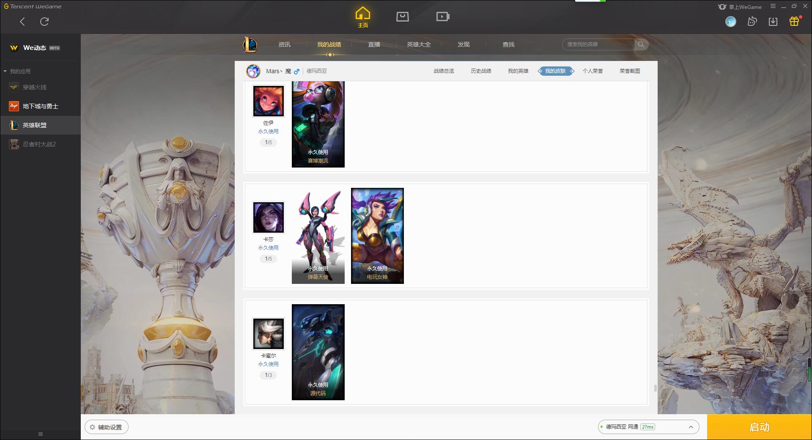The image size is (812, 440).
Task: Open the 英雄大全 tab
Action: click(x=419, y=44)
